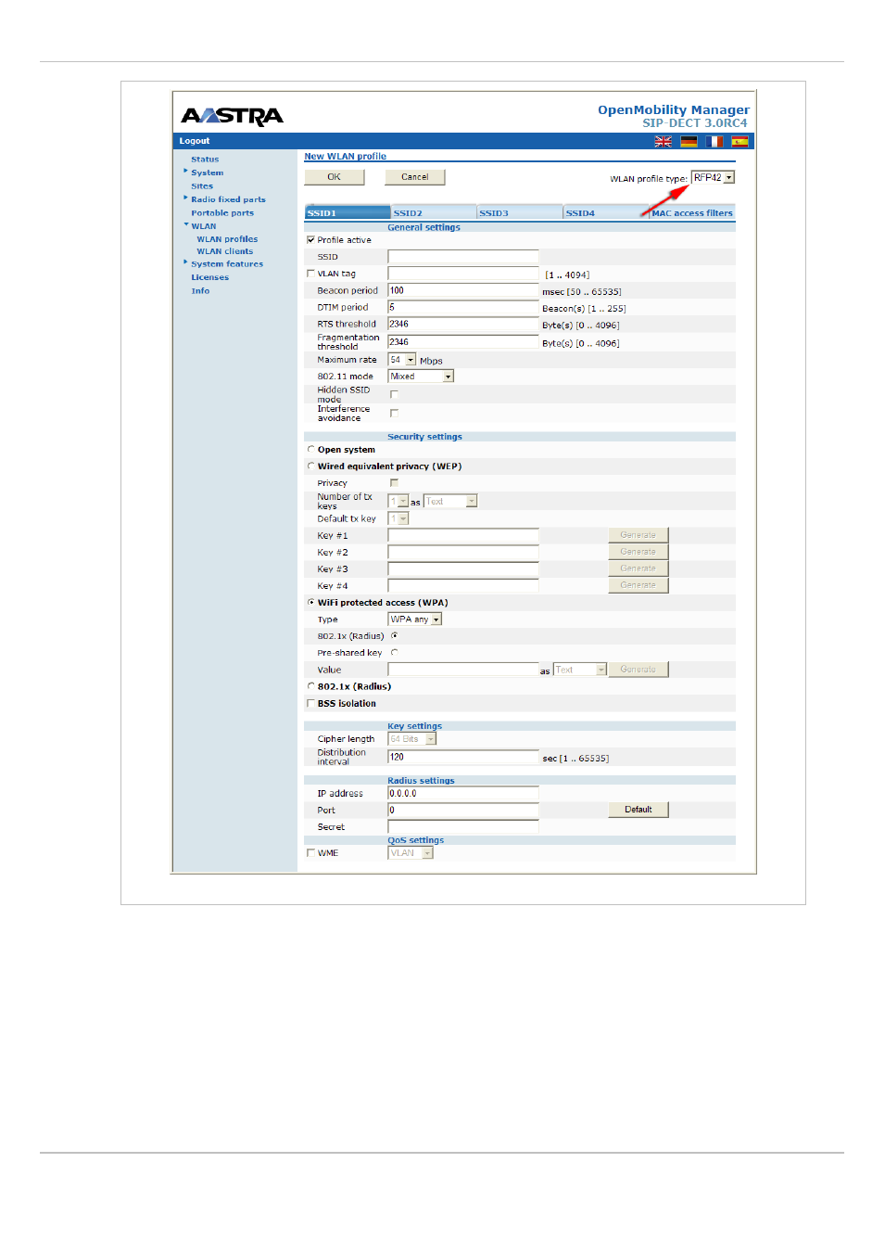Choose Pre-shared key radio option
The image size is (885, 1252).
point(394,653)
